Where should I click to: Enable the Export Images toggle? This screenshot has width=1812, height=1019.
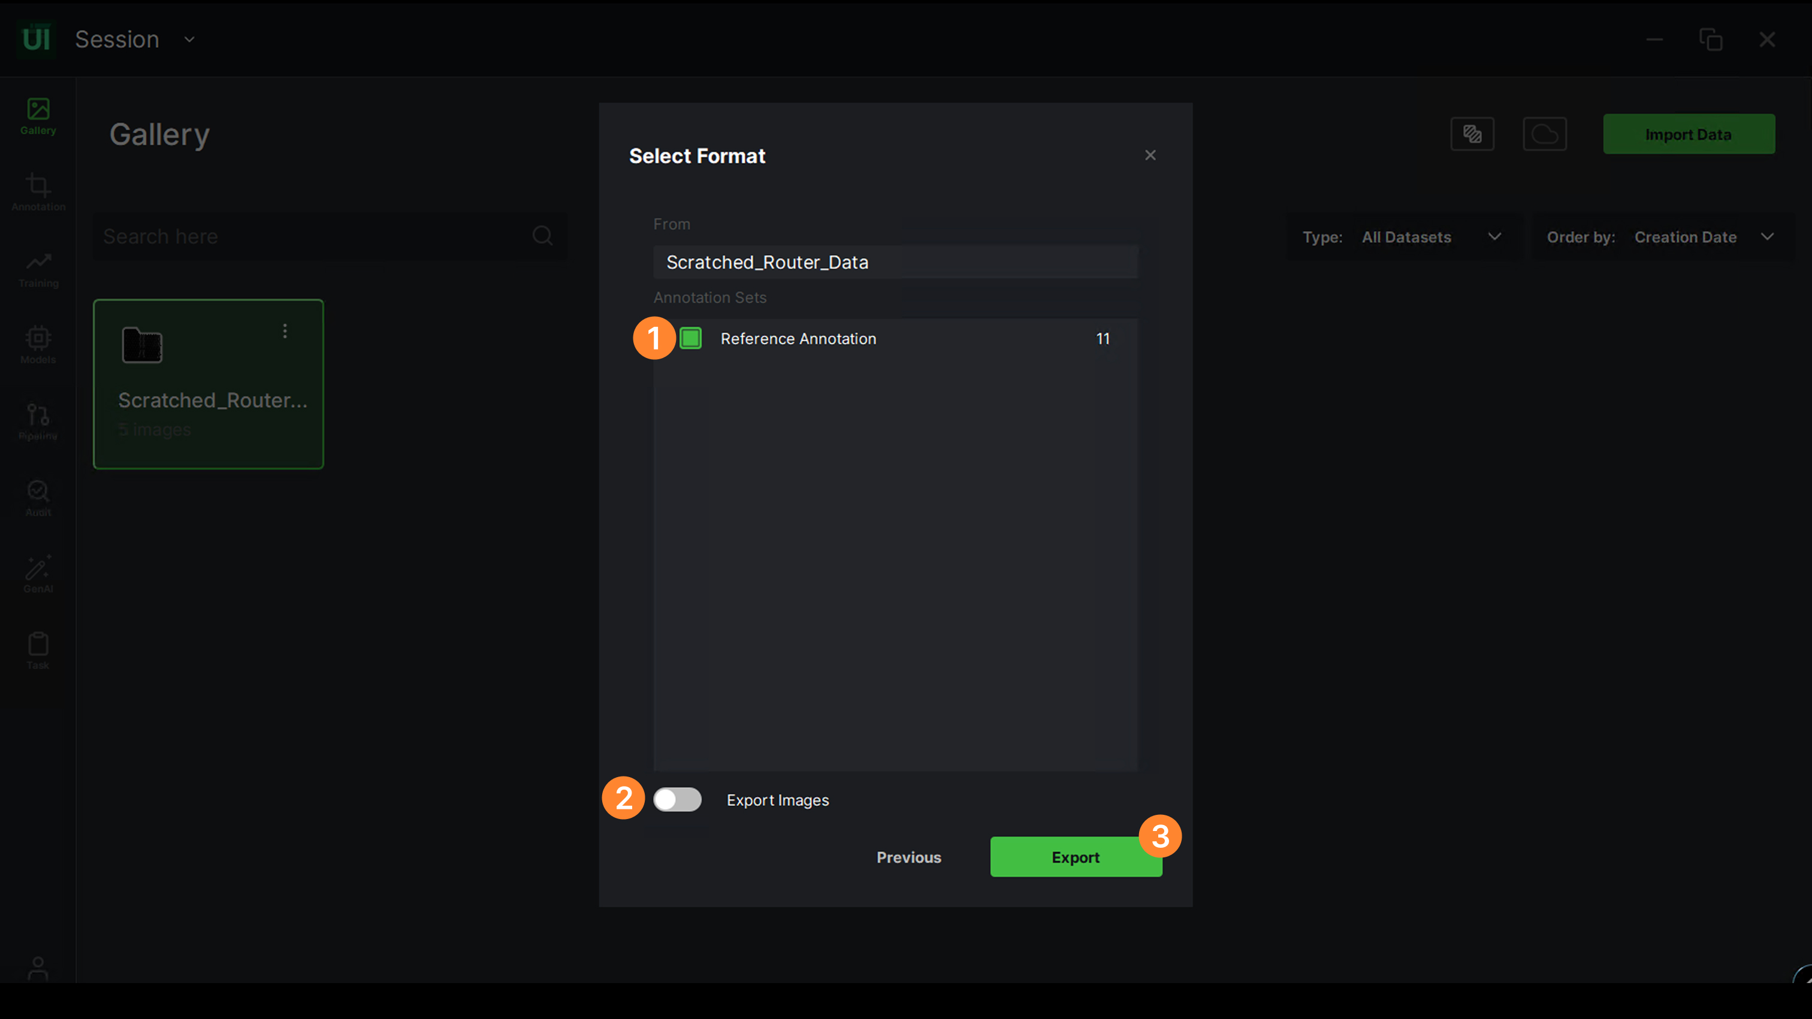point(677,800)
